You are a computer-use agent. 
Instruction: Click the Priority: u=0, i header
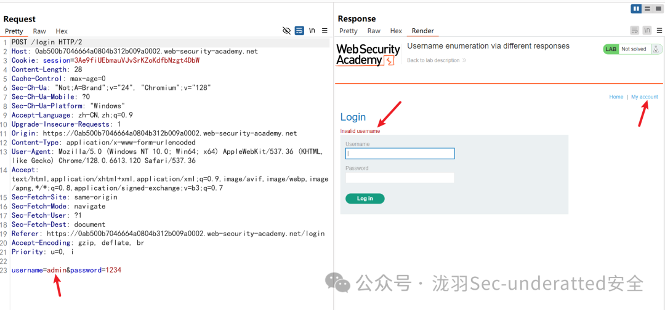pos(42,252)
